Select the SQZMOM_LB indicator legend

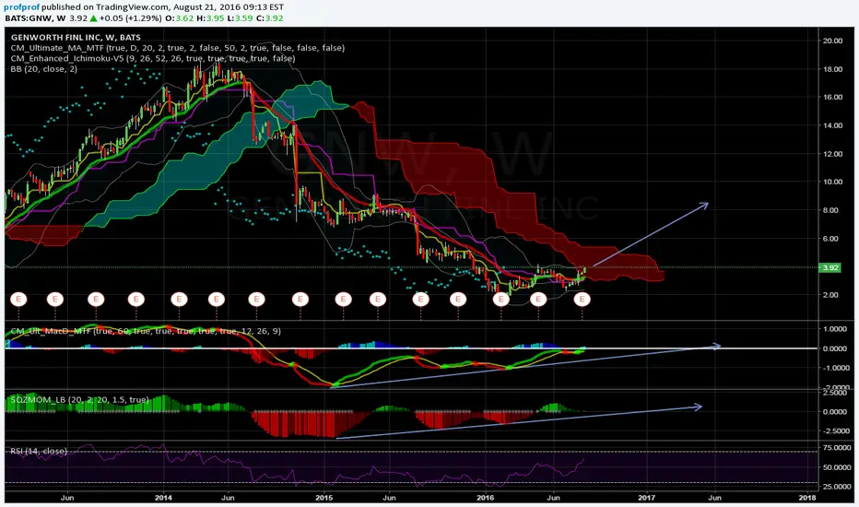[79, 399]
